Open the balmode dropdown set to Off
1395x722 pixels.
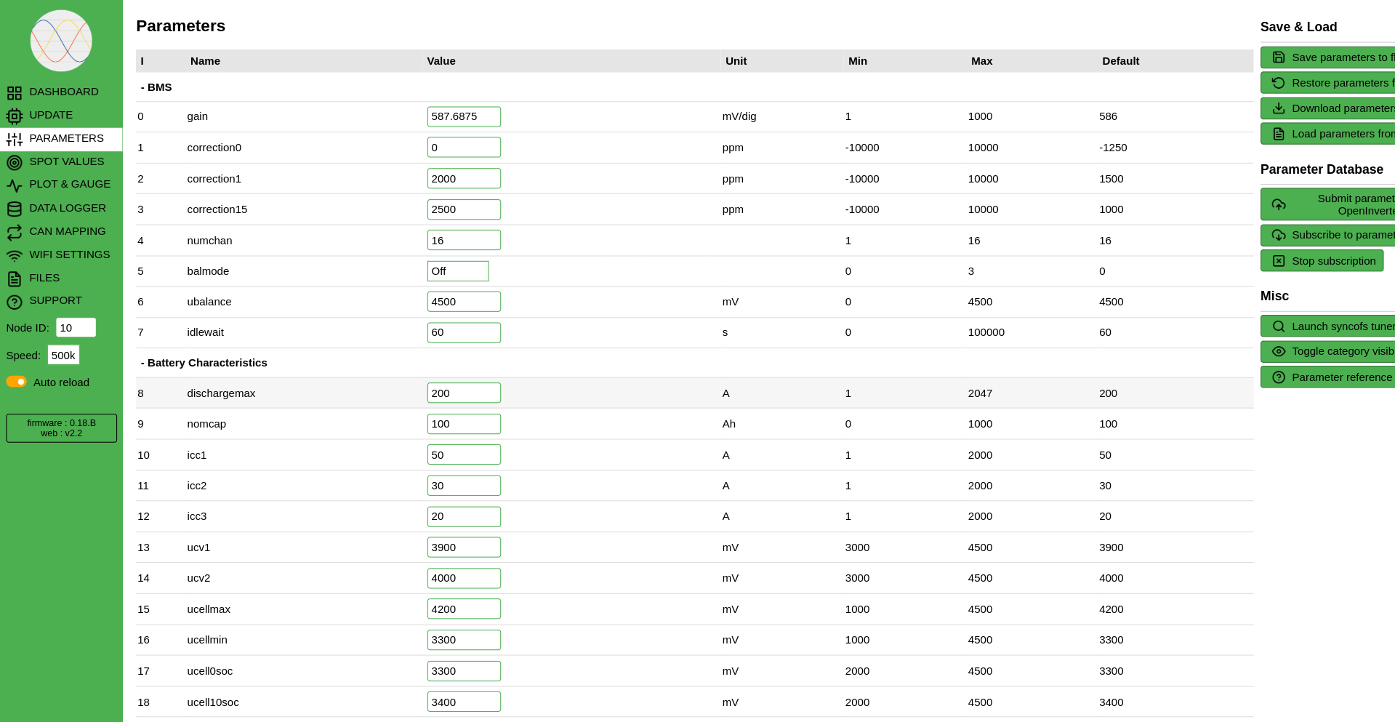pos(457,271)
